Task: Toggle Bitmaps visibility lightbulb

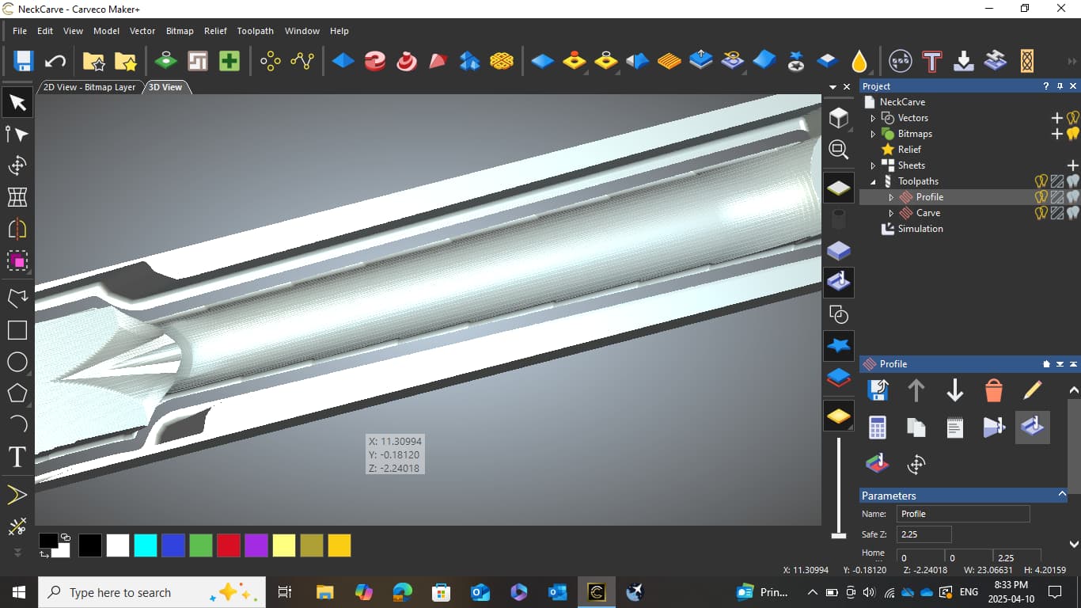Action: 1073,134
